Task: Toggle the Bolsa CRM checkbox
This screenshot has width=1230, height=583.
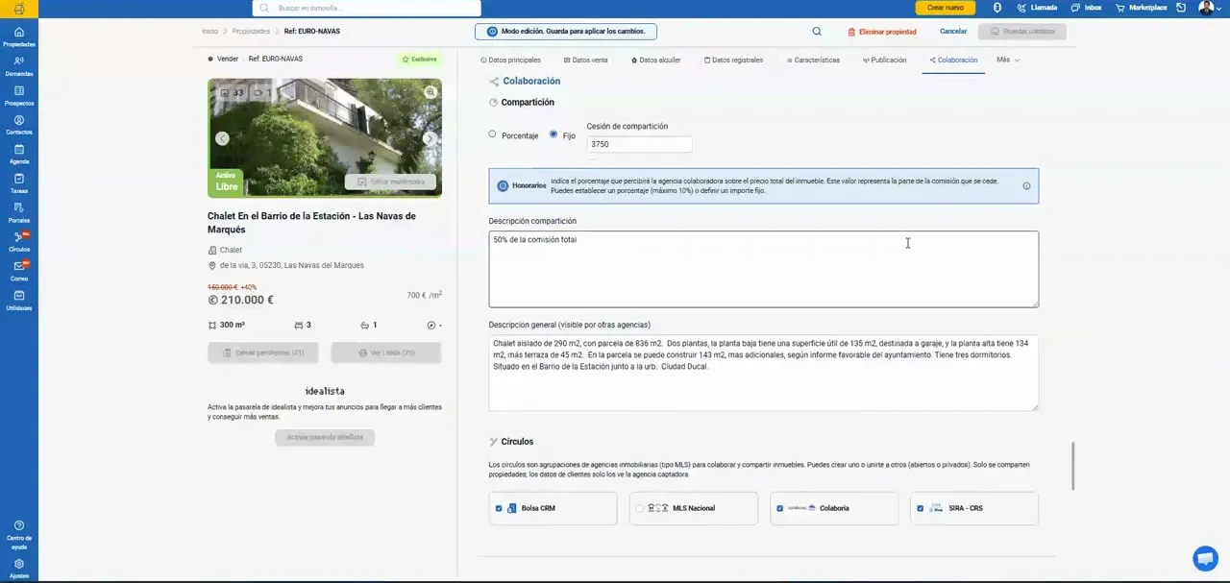Action: tap(499, 508)
